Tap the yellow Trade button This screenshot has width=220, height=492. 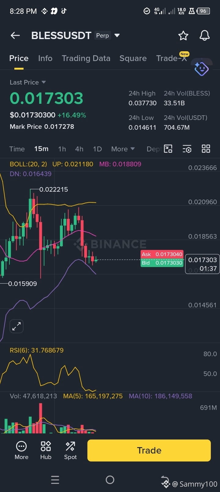click(x=149, y=450)
